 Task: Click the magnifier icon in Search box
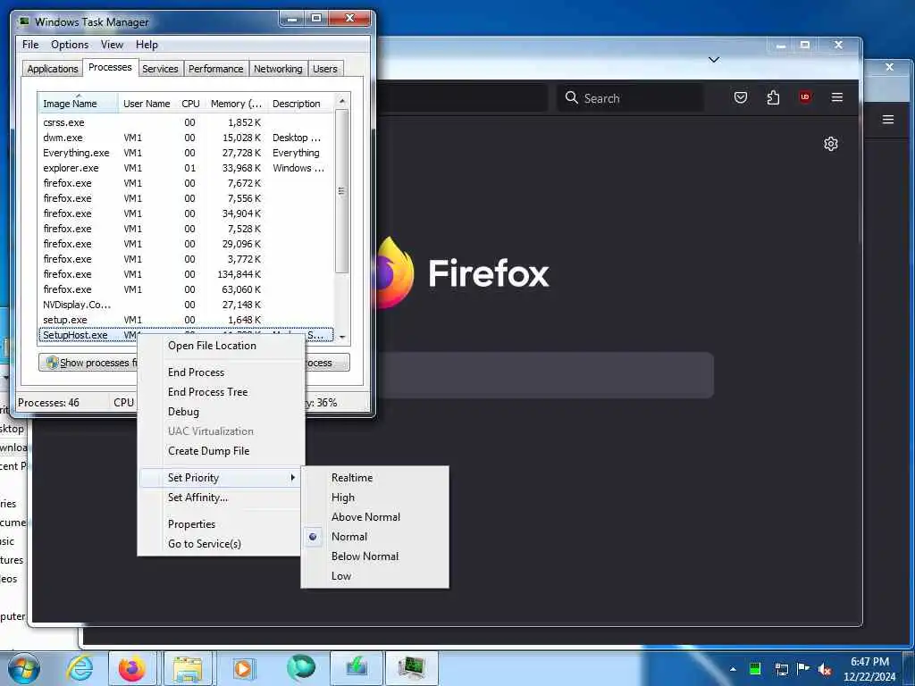point(572,97)
